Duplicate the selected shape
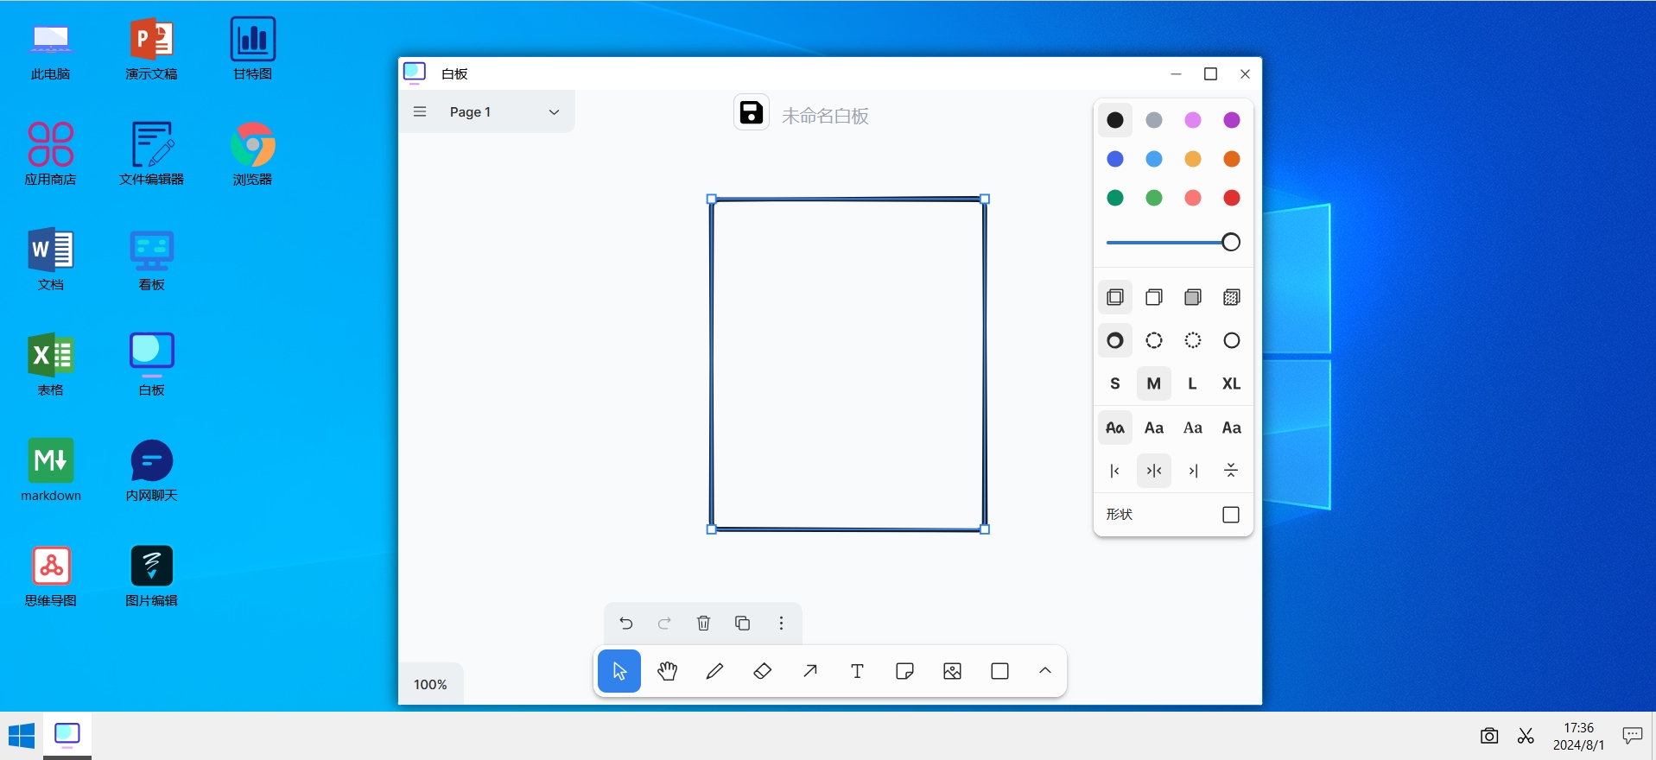The image size is (1656, 760). coord(742,623)
